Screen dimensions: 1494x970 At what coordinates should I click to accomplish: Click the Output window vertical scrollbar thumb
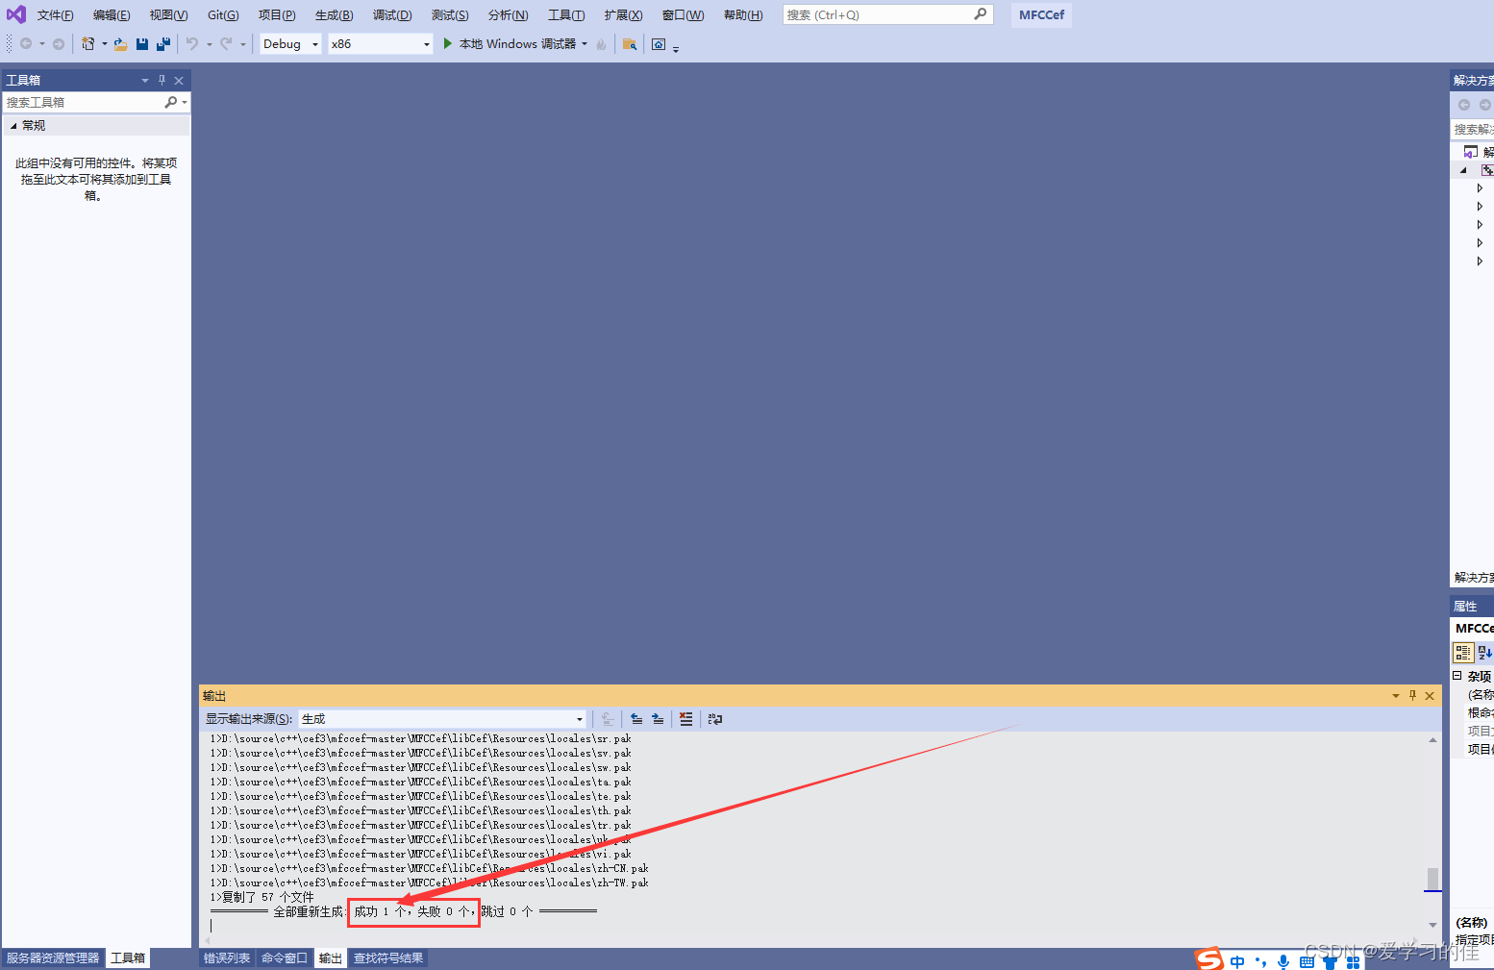click(x=1432, y=879)
